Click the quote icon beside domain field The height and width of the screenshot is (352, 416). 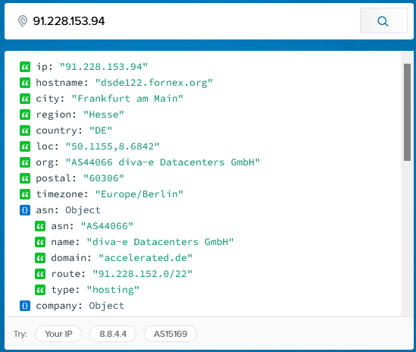[x=40, y=258]
